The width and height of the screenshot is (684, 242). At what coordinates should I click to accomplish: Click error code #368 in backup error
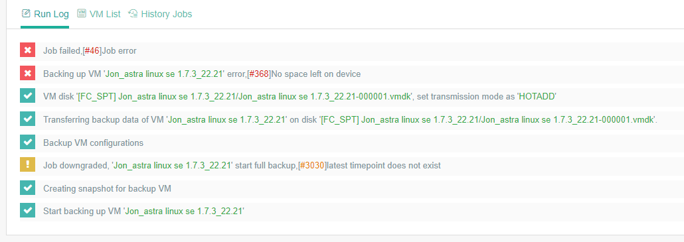click(x=258, y=74)
